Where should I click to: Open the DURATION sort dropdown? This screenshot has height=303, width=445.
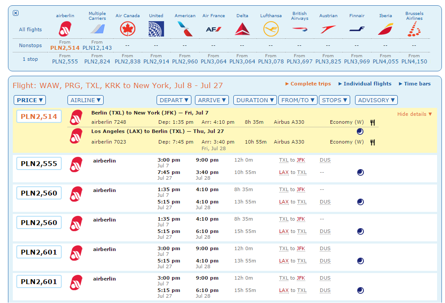point(255,100)
